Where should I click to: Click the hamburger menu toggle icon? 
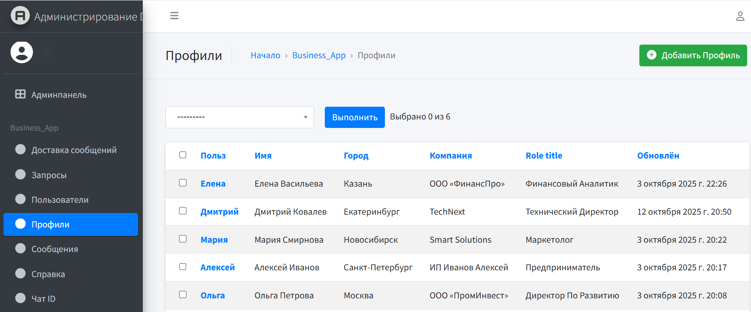pyautogui.click(x=174, y=16)
